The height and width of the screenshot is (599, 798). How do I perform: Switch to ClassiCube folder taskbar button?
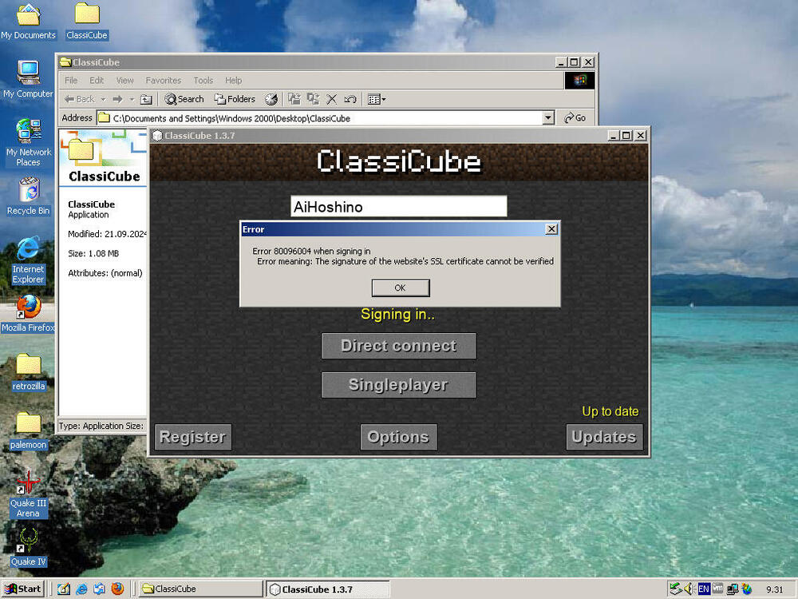199,589
